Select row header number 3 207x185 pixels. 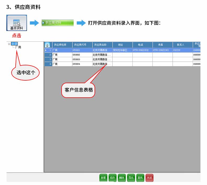[48, 59]
